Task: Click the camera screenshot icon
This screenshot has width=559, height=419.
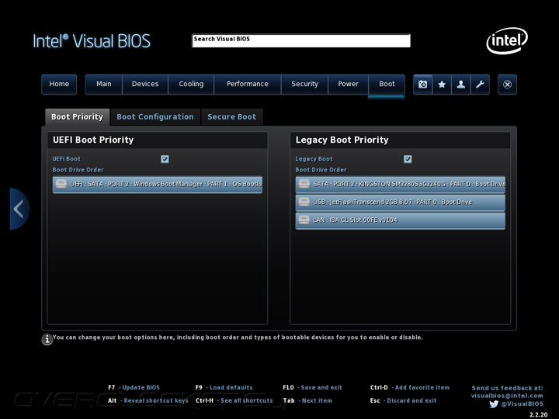Action: point(423,85)
